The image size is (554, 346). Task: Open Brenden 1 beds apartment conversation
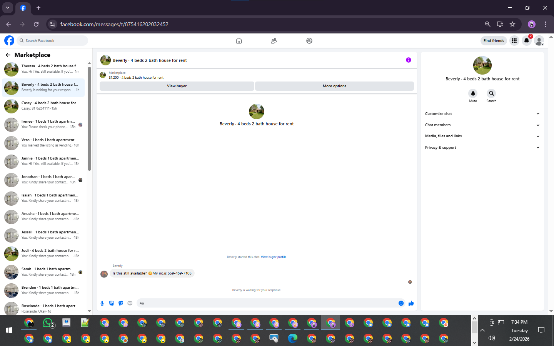click(43, 291)
